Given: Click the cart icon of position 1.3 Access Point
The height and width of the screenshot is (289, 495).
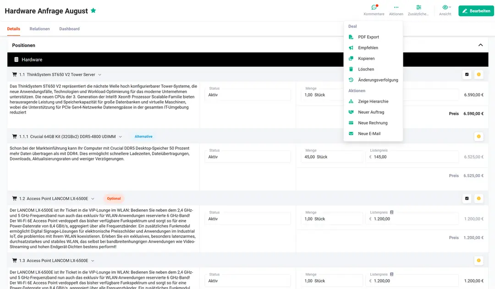Looking at the screenshot, I should 14,260.
